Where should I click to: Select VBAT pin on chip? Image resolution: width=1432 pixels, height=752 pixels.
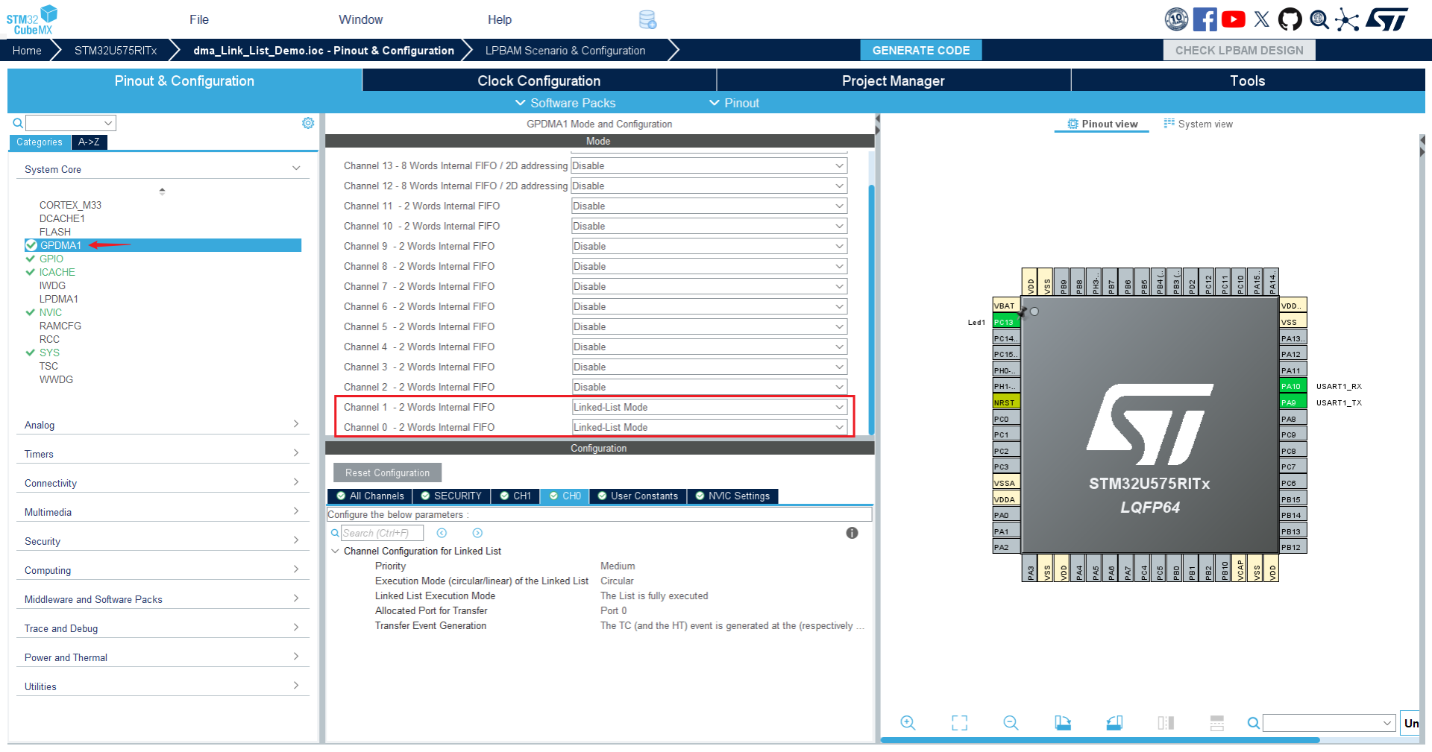(1006, 306)
